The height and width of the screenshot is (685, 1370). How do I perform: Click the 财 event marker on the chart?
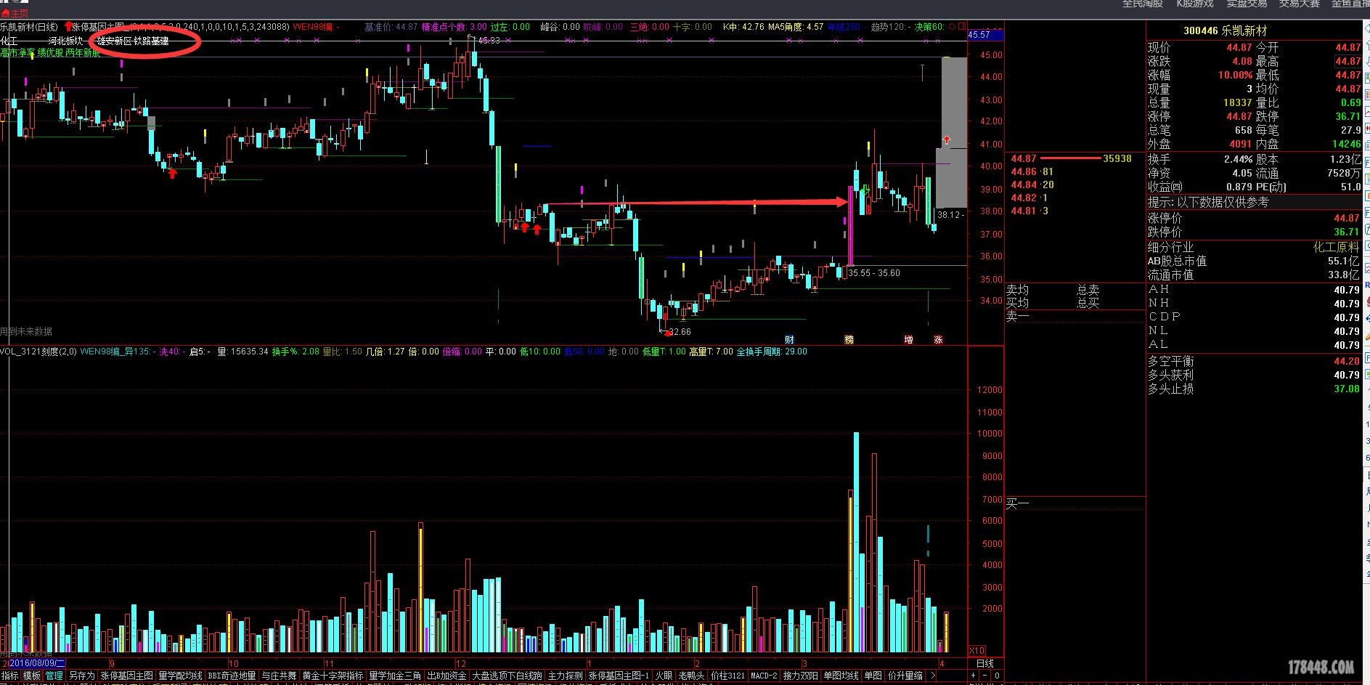click(x=789, y=339)
